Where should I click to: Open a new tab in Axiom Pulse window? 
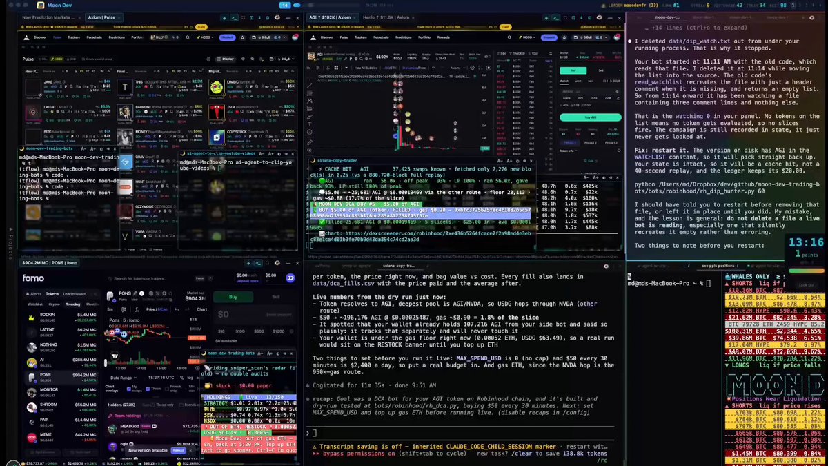point(224,18)
